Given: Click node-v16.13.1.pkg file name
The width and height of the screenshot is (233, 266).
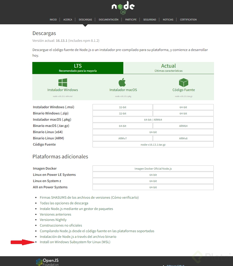Looking at the screenshot, I should (x=123, y=96).
